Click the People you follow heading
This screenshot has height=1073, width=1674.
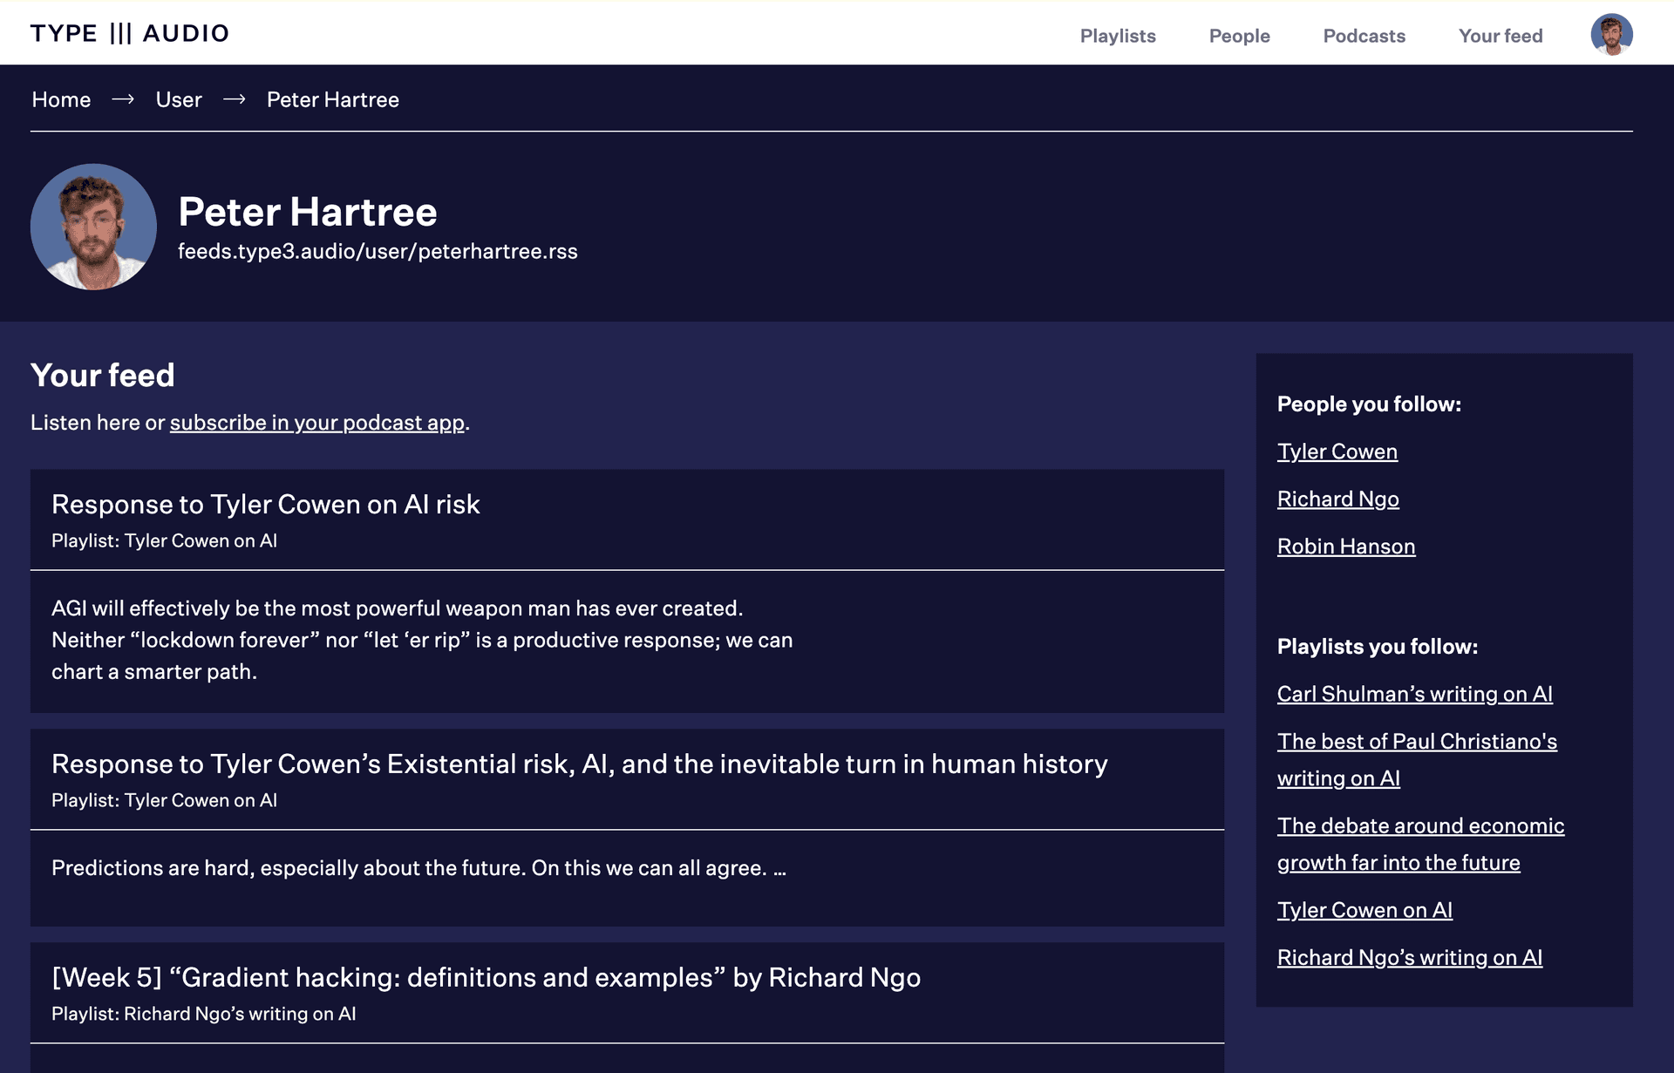coord(1369,404)
